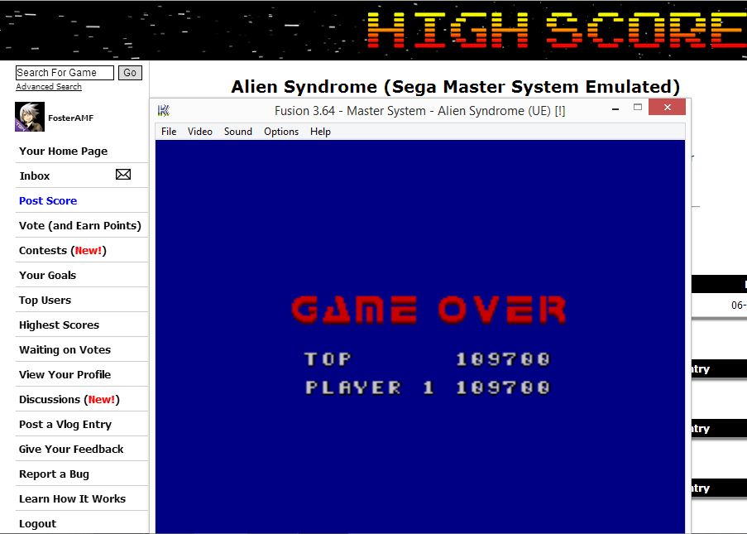Viewport: 747px width, 534px height.
Task: Click Report a Bug link
Action: pos(54,474)
